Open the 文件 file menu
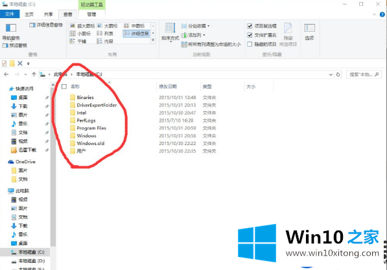This screenshot has width=387, height=270. (9, 14)
